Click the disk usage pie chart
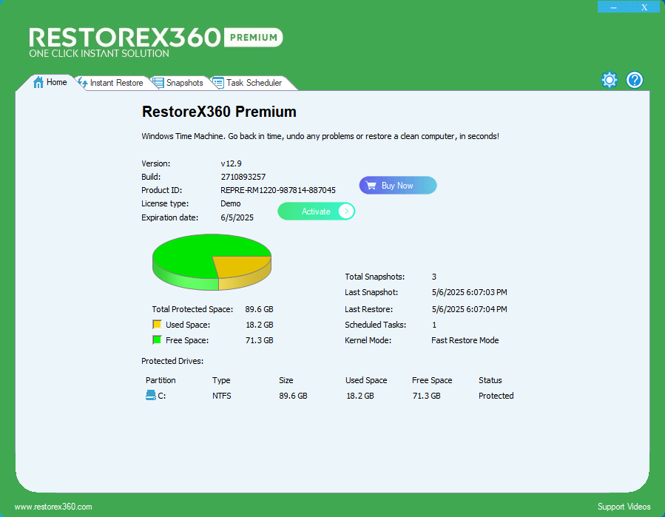 [x=212, y=262]
